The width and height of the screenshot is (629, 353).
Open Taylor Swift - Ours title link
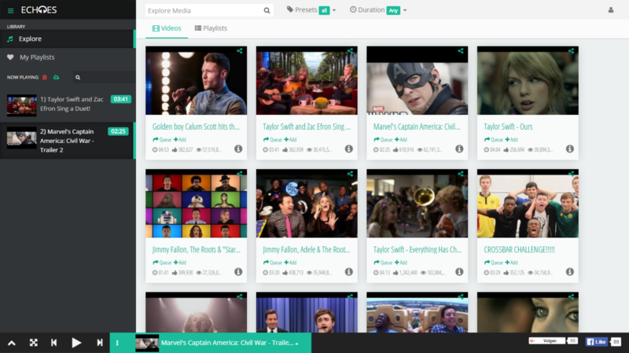tap(508, 127)
